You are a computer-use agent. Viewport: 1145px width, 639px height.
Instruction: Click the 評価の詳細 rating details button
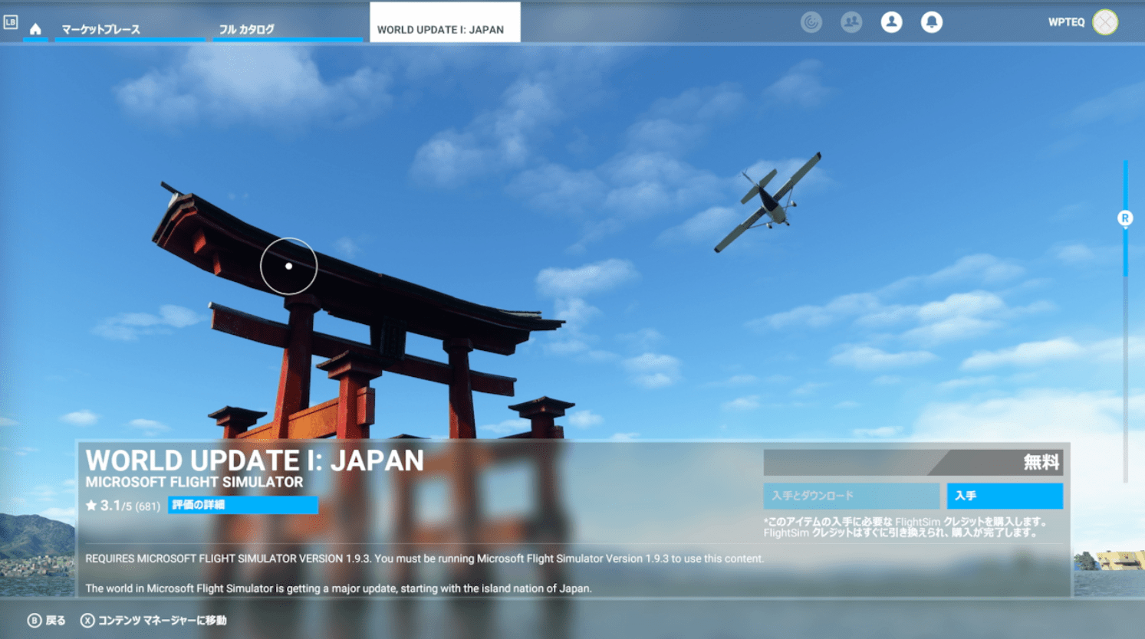tap(243, 505)
